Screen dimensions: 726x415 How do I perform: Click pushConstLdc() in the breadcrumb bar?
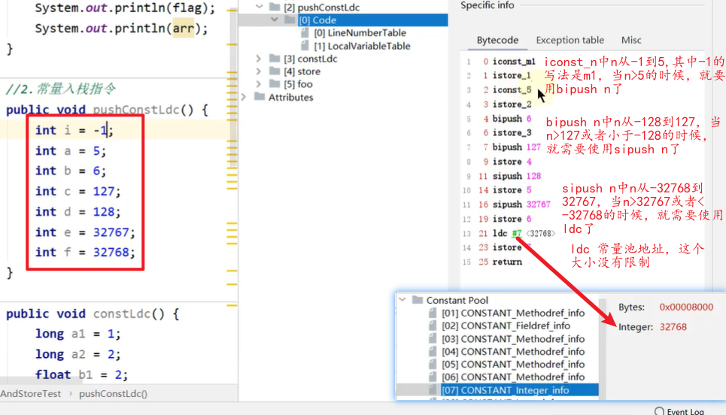click(113, 393)
